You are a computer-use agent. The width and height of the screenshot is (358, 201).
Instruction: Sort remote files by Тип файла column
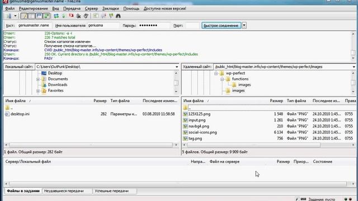tap(296, 100)
